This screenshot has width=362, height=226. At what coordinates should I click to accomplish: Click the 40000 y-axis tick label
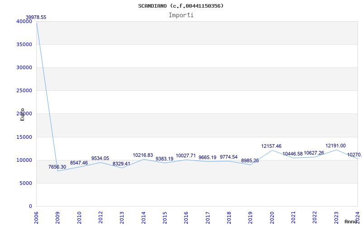pos(24,21)
